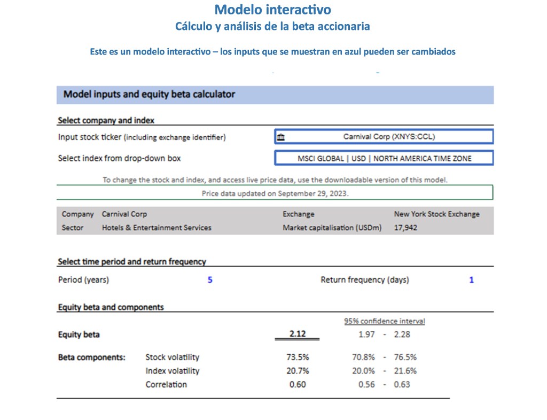Viewport: 547px width, 420px height.
Task: Click the New York Stock Exchange text
Action: (436, 214)
